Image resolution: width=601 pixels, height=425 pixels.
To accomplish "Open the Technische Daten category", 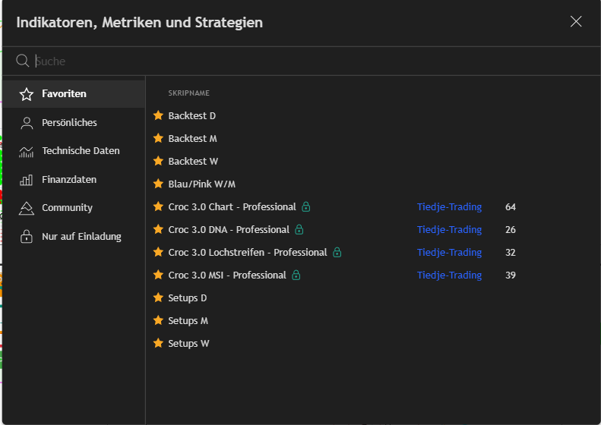I will (x=81, y=151).
